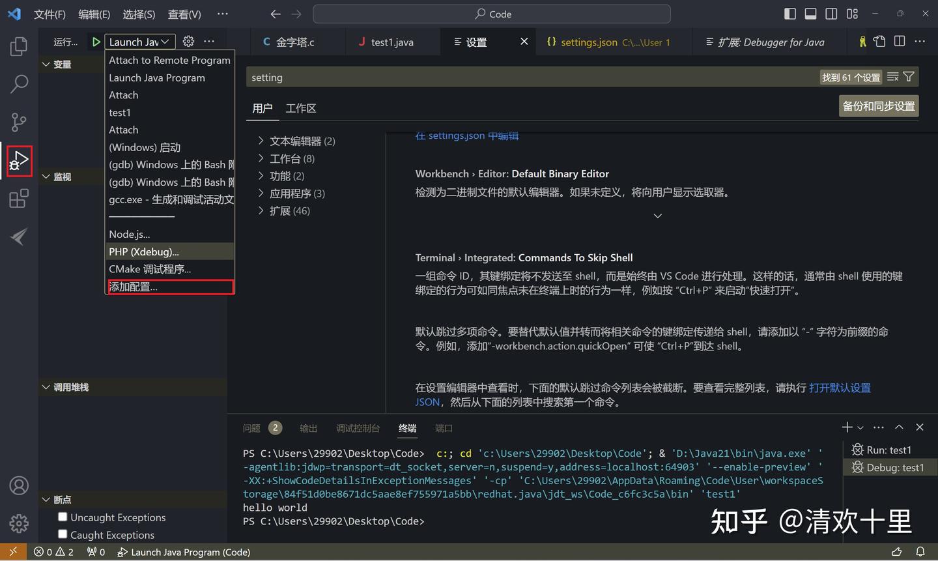Open a new terminal via the plus icon
The height and width of the screenshot is (561, 938).
[846, 427]
